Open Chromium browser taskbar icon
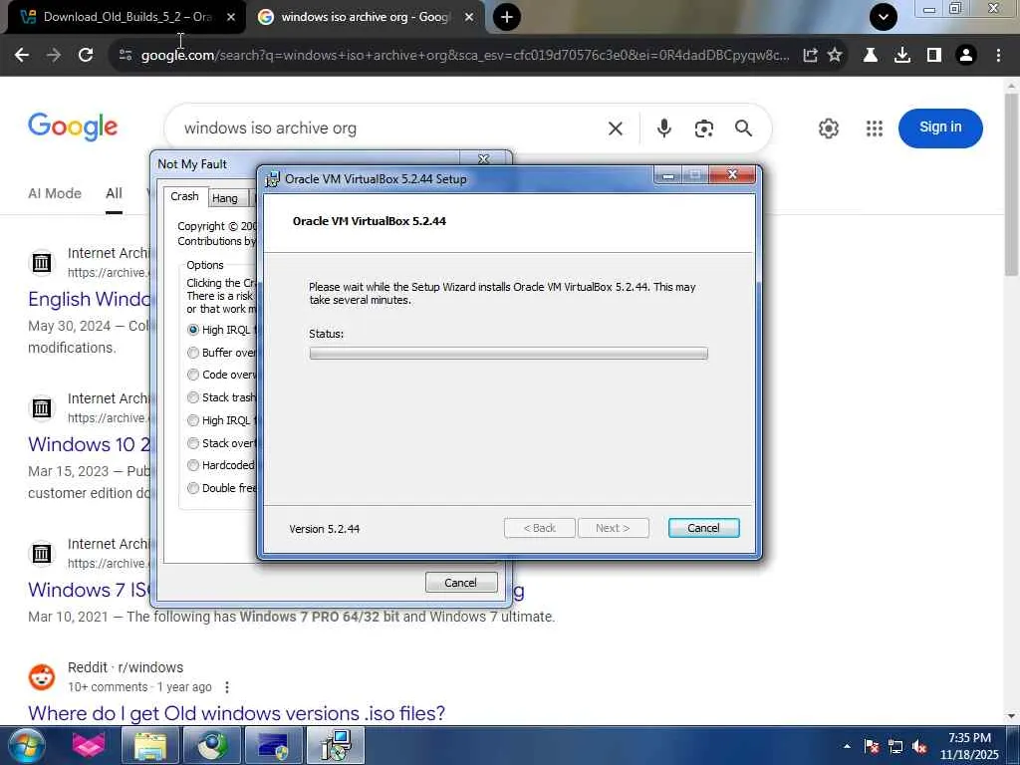Screen dimensions: 1020x765 pyautogui.click(x=211, y=745)
